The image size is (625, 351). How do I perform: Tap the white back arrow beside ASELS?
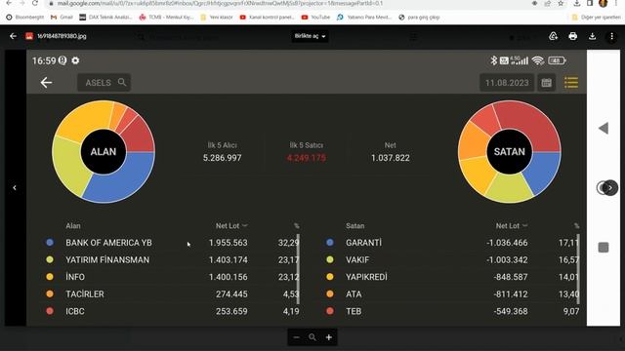[x=46, y=82]
